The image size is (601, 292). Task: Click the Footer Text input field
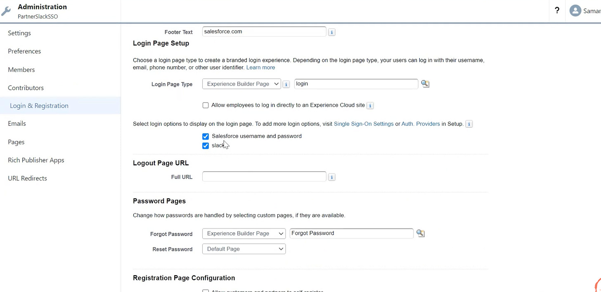(264, 32)
